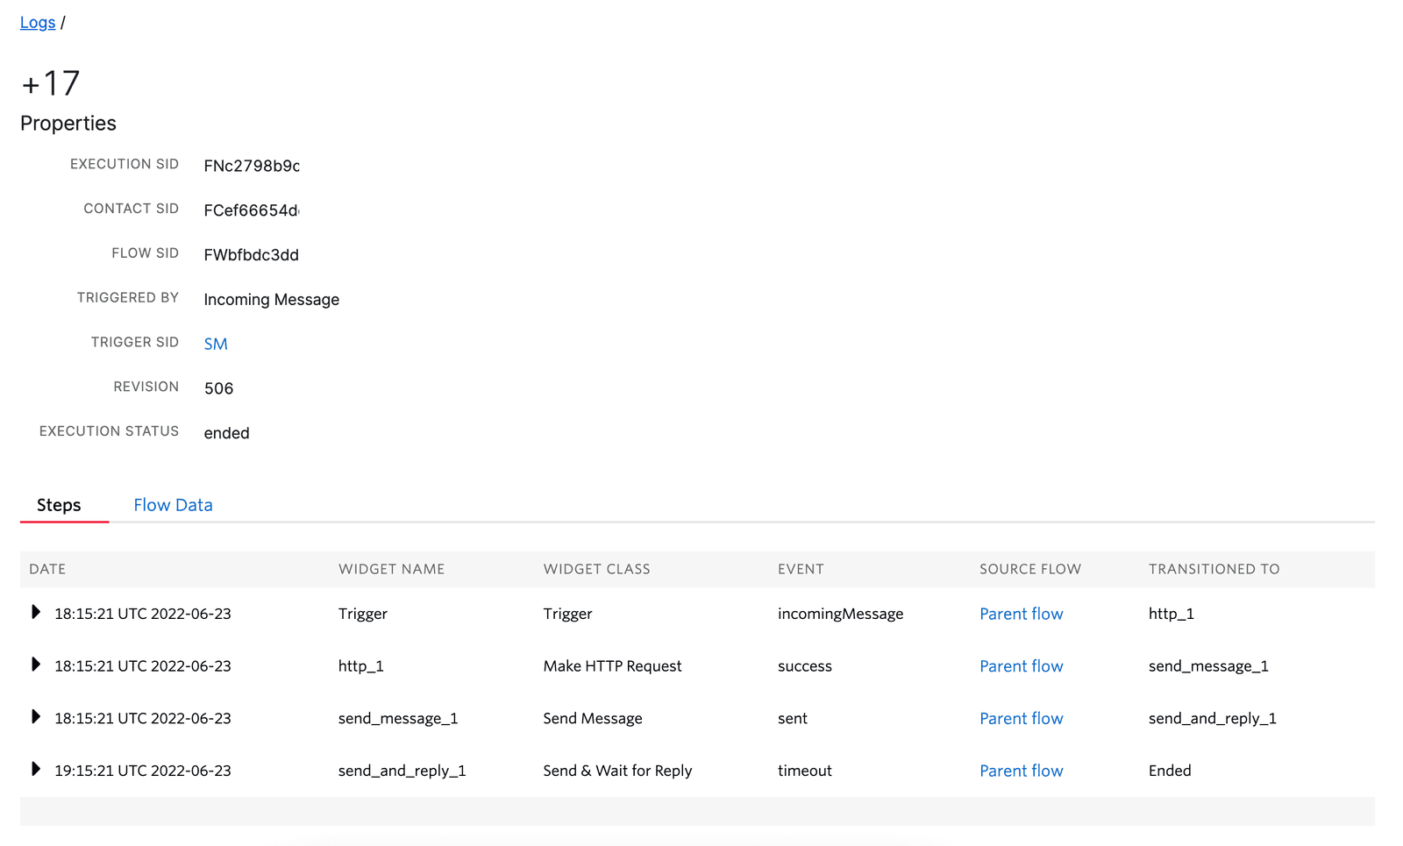
Task: Select the Steps tab
Action: (59, 504)
